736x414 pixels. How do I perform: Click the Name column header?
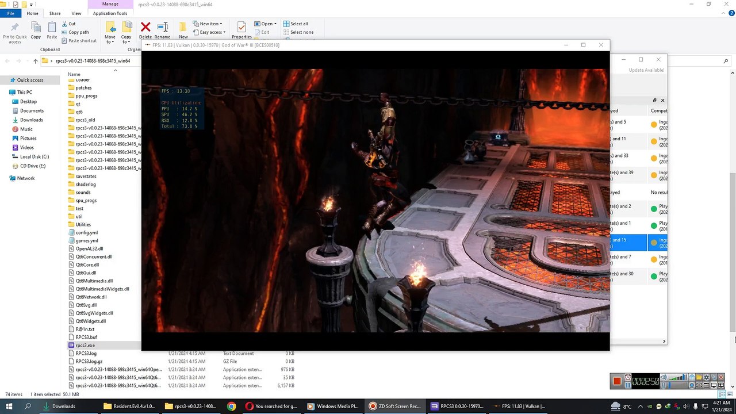tap(74, 74)
